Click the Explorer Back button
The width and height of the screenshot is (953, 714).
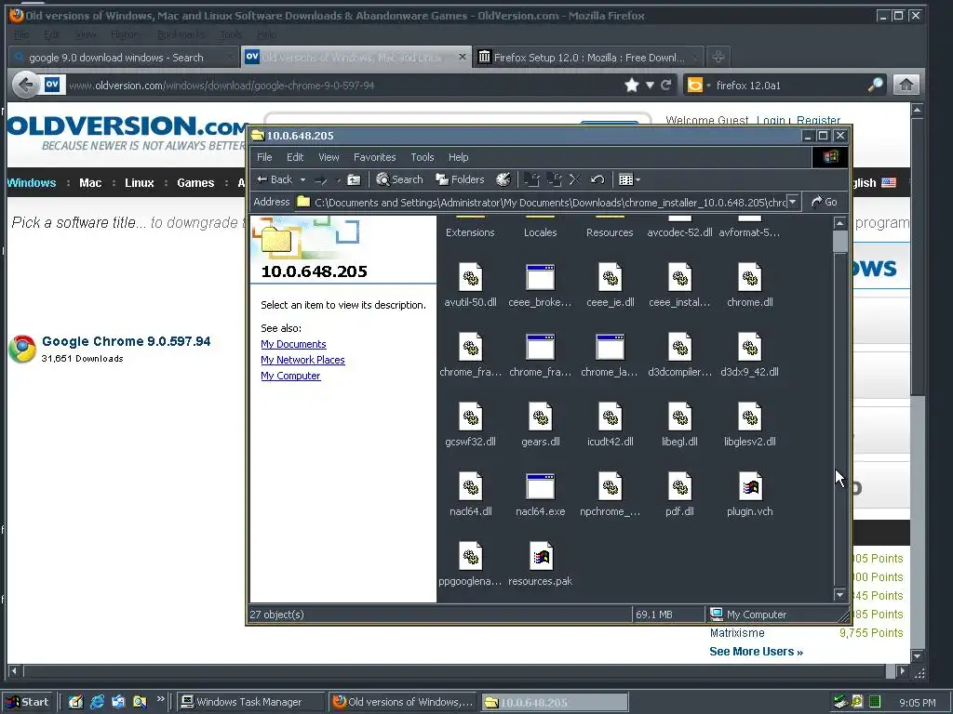pyautogui.click(x=275, y=179)
